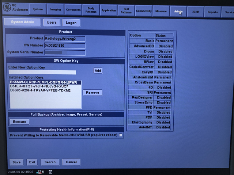Go to the Application tab
The width and height of the screenshot is (234, 175).
(x=109, y=11)
